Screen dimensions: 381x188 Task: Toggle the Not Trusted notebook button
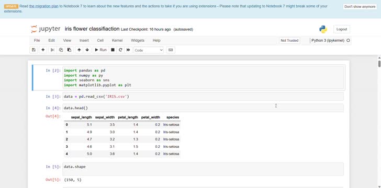[289, 41]
